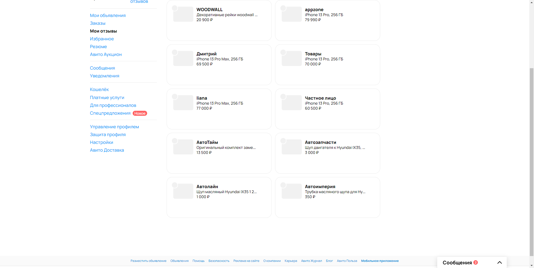Open Щуп масляный Hyundai IX35 title
534x268 pixels.
point(227,192)
